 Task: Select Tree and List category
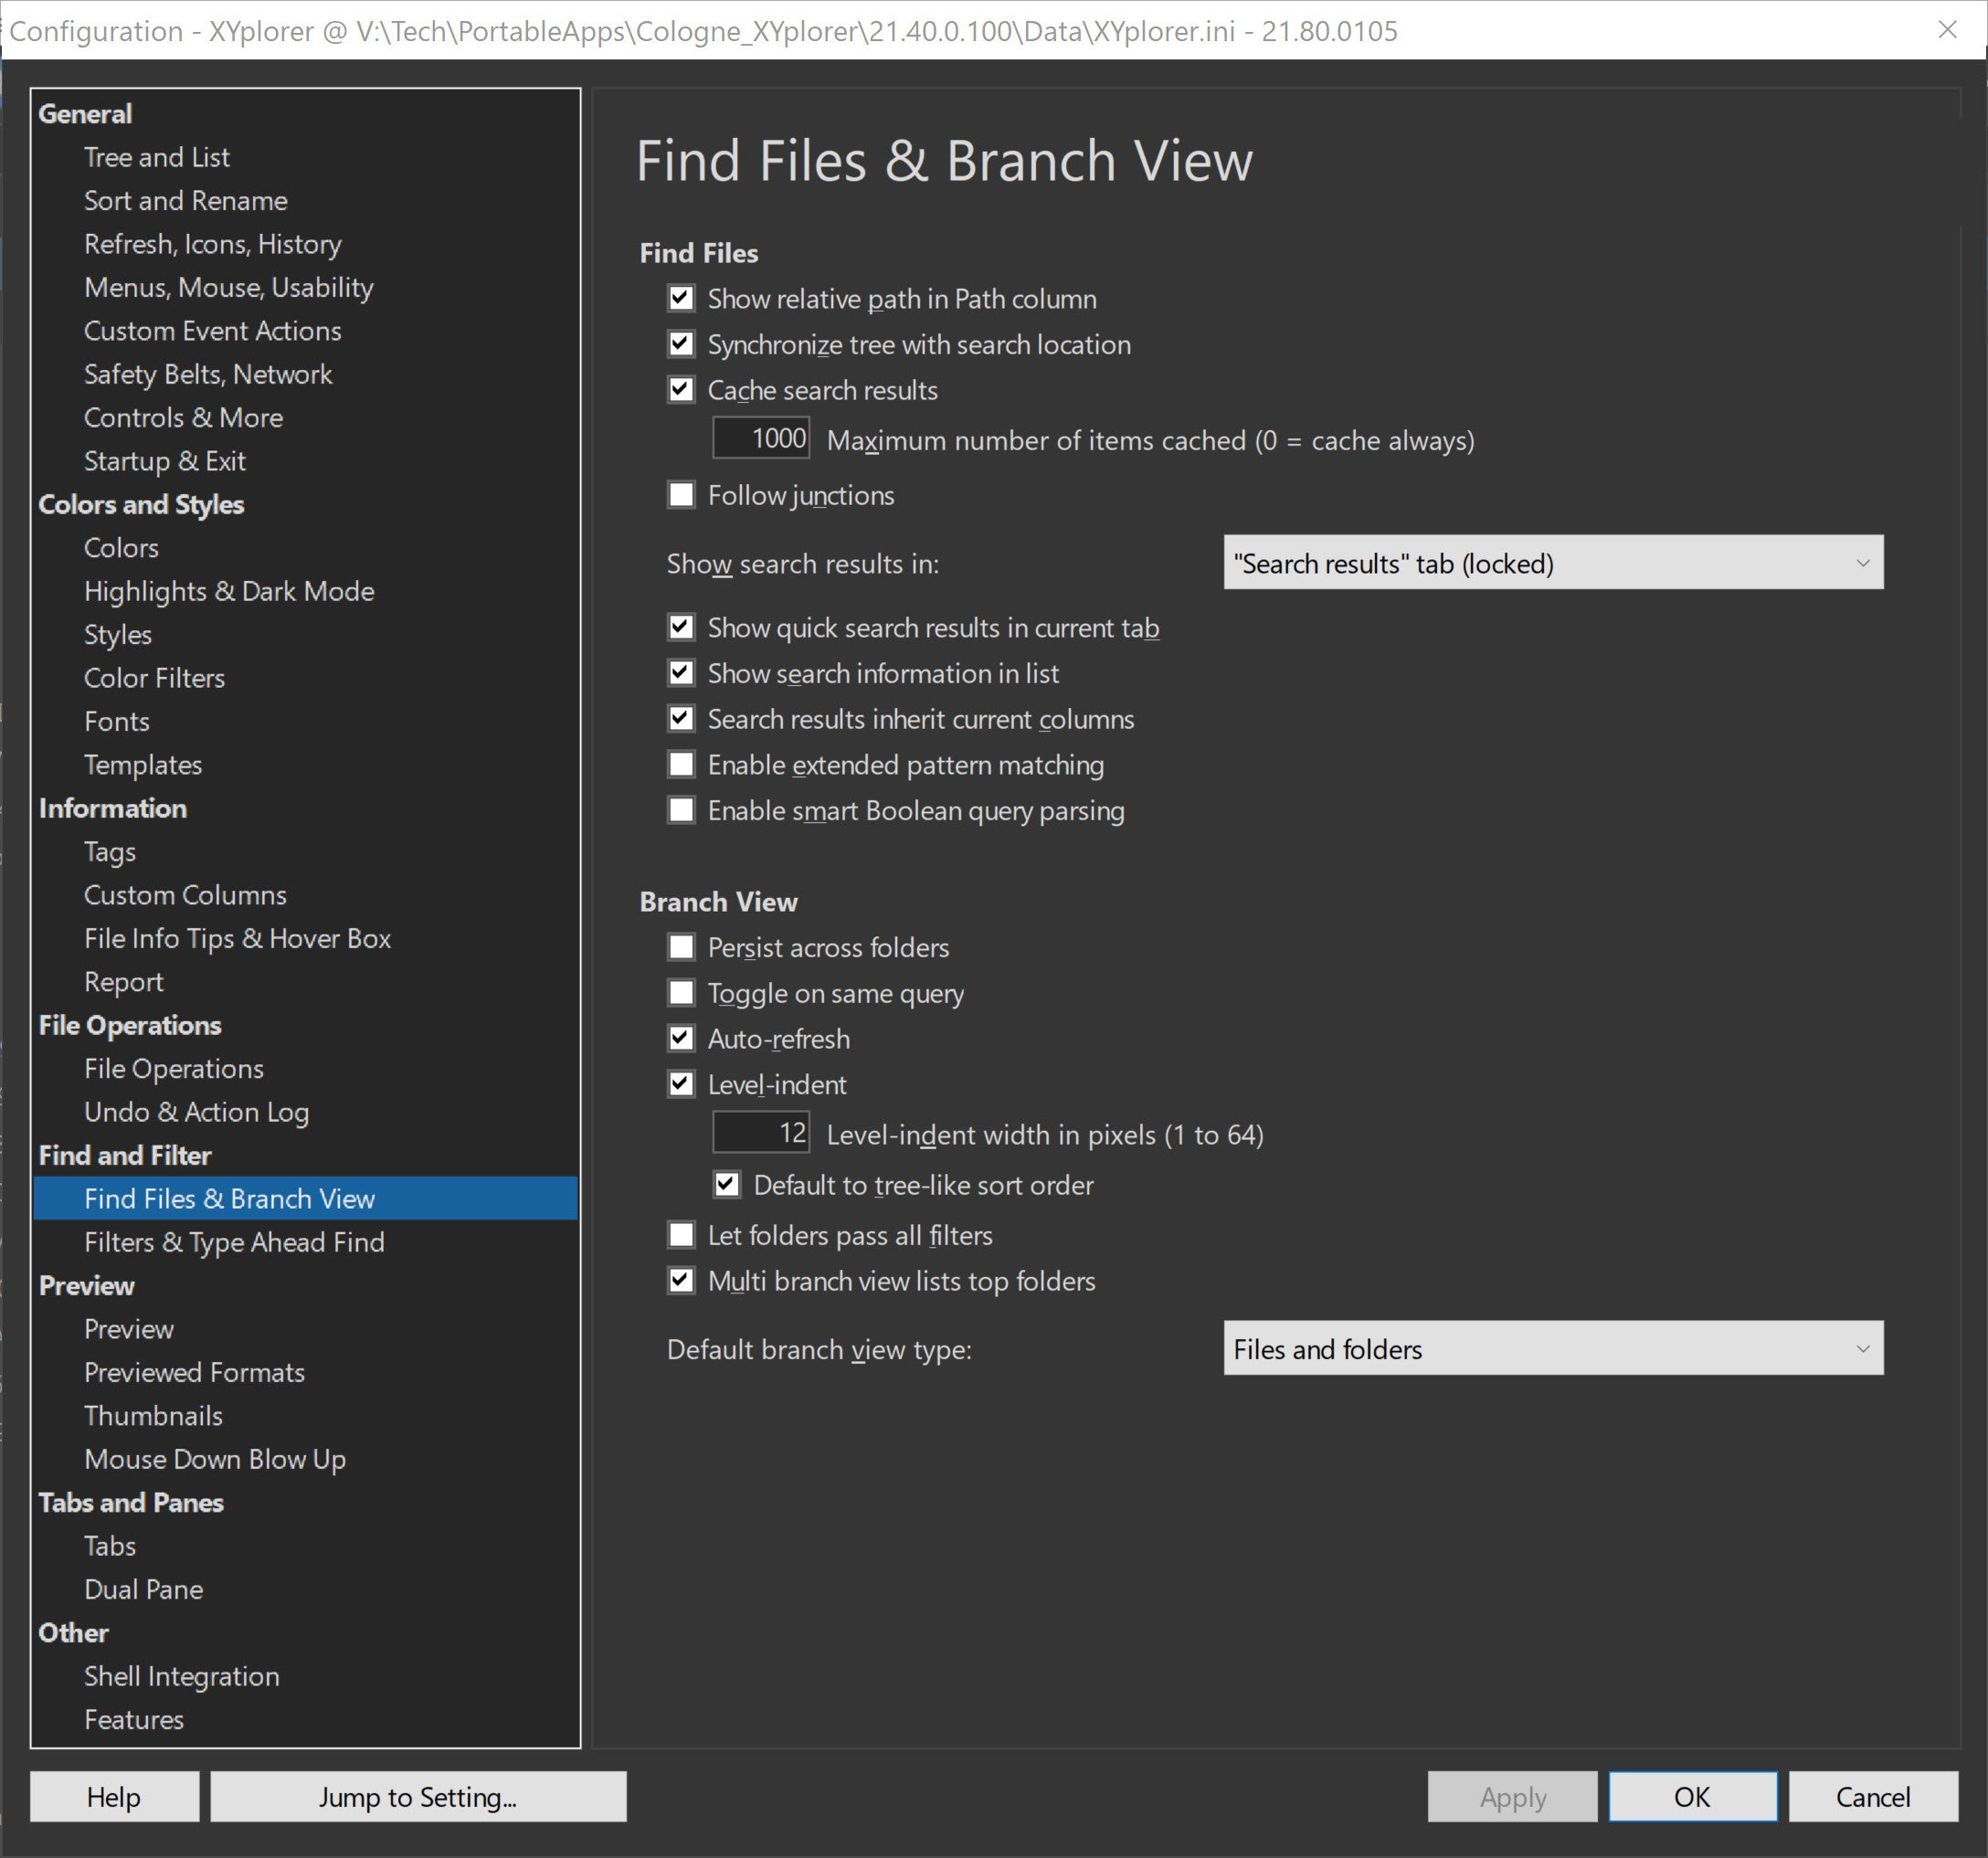tap(156, 157)
